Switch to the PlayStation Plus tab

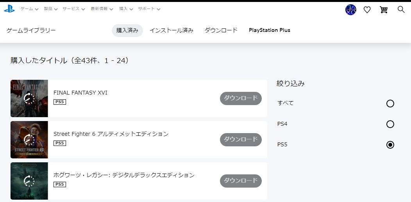click(x=269, y=30)
